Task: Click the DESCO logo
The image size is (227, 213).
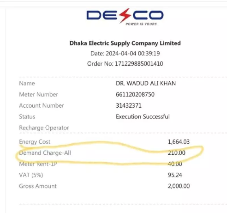Action: [125, 17]
